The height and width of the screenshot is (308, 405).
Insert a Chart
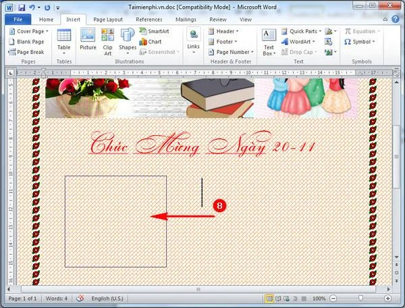[x=151, y=42]
